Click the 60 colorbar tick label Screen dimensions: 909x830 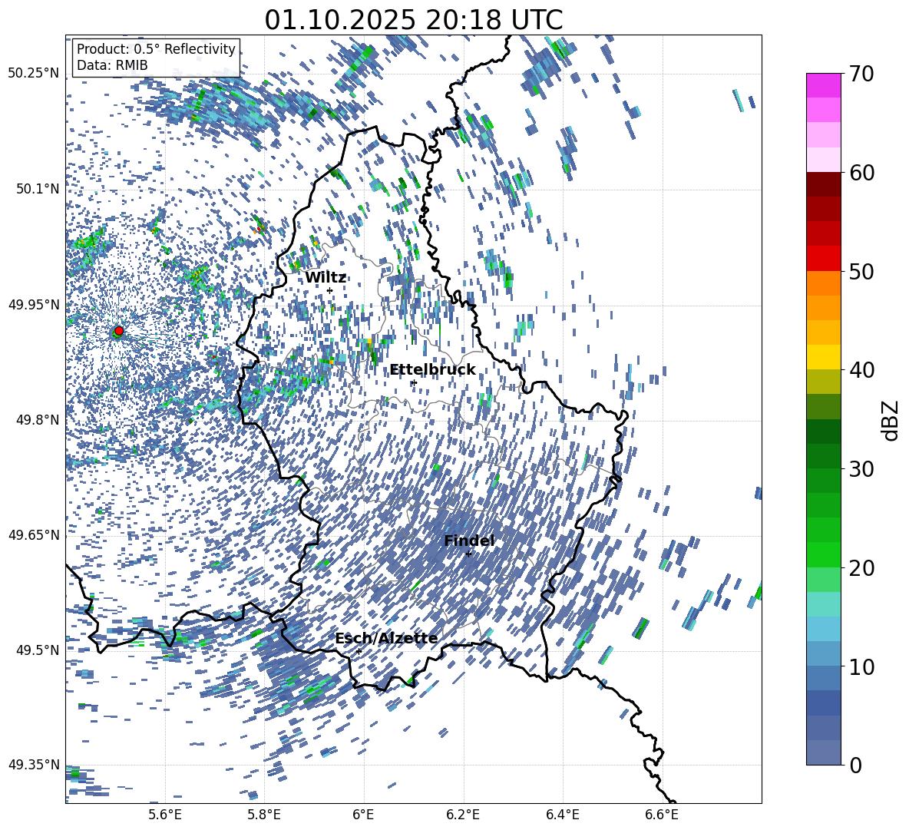coord(861,173)
